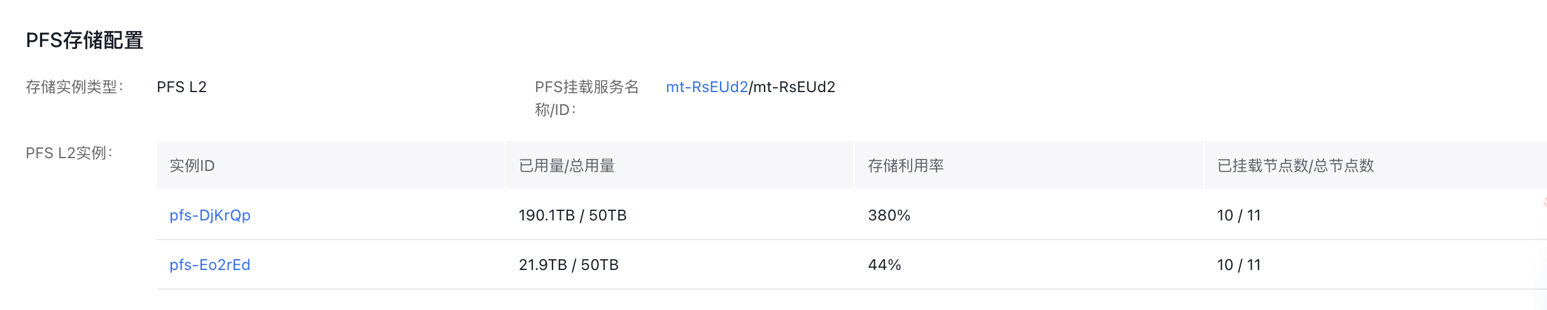Click the 10 / 11 nodes cell for pfs-Eo2rEd
Screen dimensions: 1547x310
coord(1238,265)
